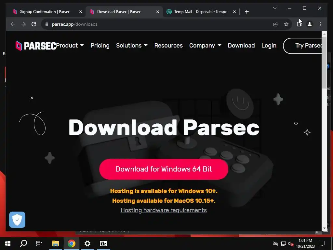Expand the Product dropdown menu
This screenshot has height=250, width=333.
[70, 46]
